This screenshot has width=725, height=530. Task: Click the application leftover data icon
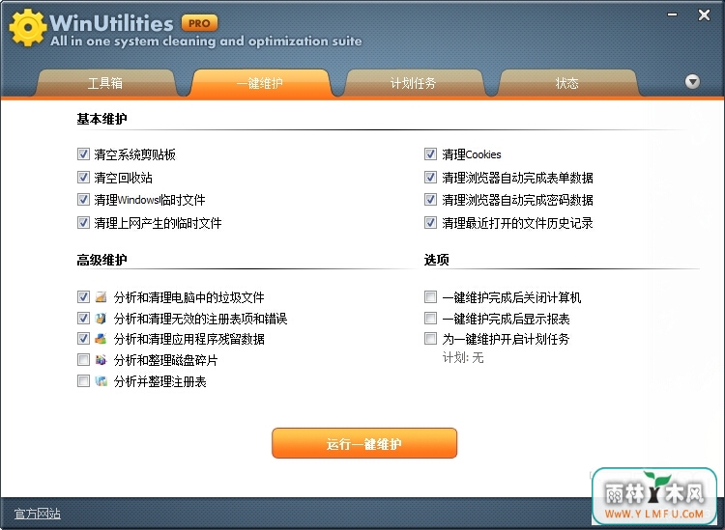click(101, 339)
